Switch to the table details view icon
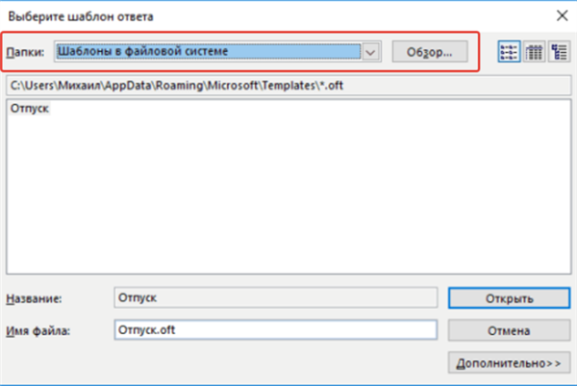577x386 pixels. [x=534, y=52]
